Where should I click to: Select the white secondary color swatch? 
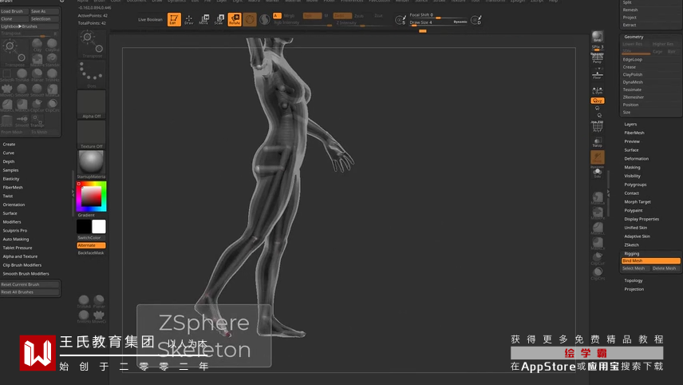(99, 227)
